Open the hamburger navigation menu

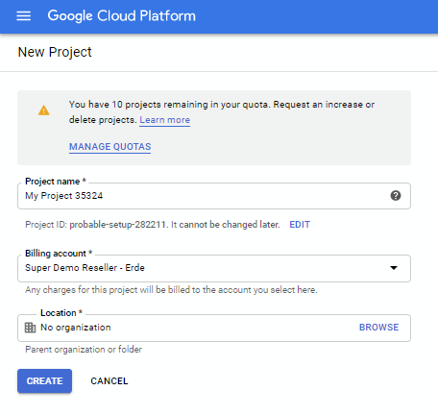24,15
